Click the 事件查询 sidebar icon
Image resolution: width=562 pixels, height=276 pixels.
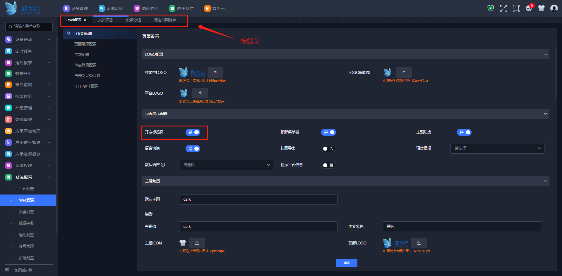8,85
